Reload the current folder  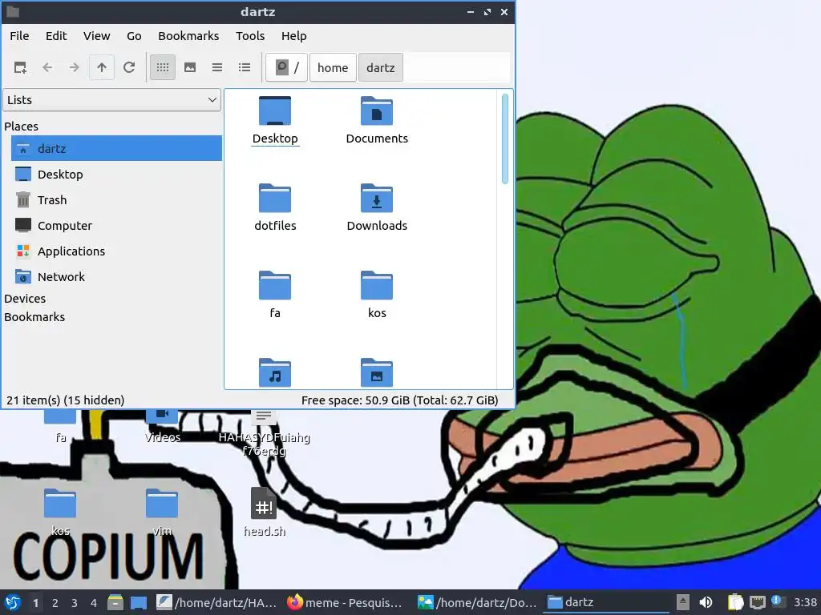coord(129,67)
